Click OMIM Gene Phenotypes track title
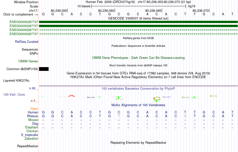Screen dimensions: 238x152 (139, 58)
